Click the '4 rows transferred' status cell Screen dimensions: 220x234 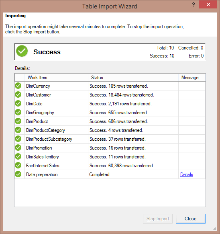133,130
